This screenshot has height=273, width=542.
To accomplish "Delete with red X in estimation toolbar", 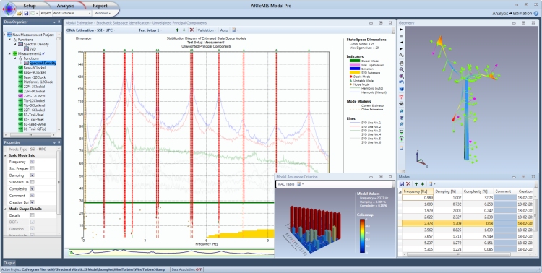I will tap(192, 30).
